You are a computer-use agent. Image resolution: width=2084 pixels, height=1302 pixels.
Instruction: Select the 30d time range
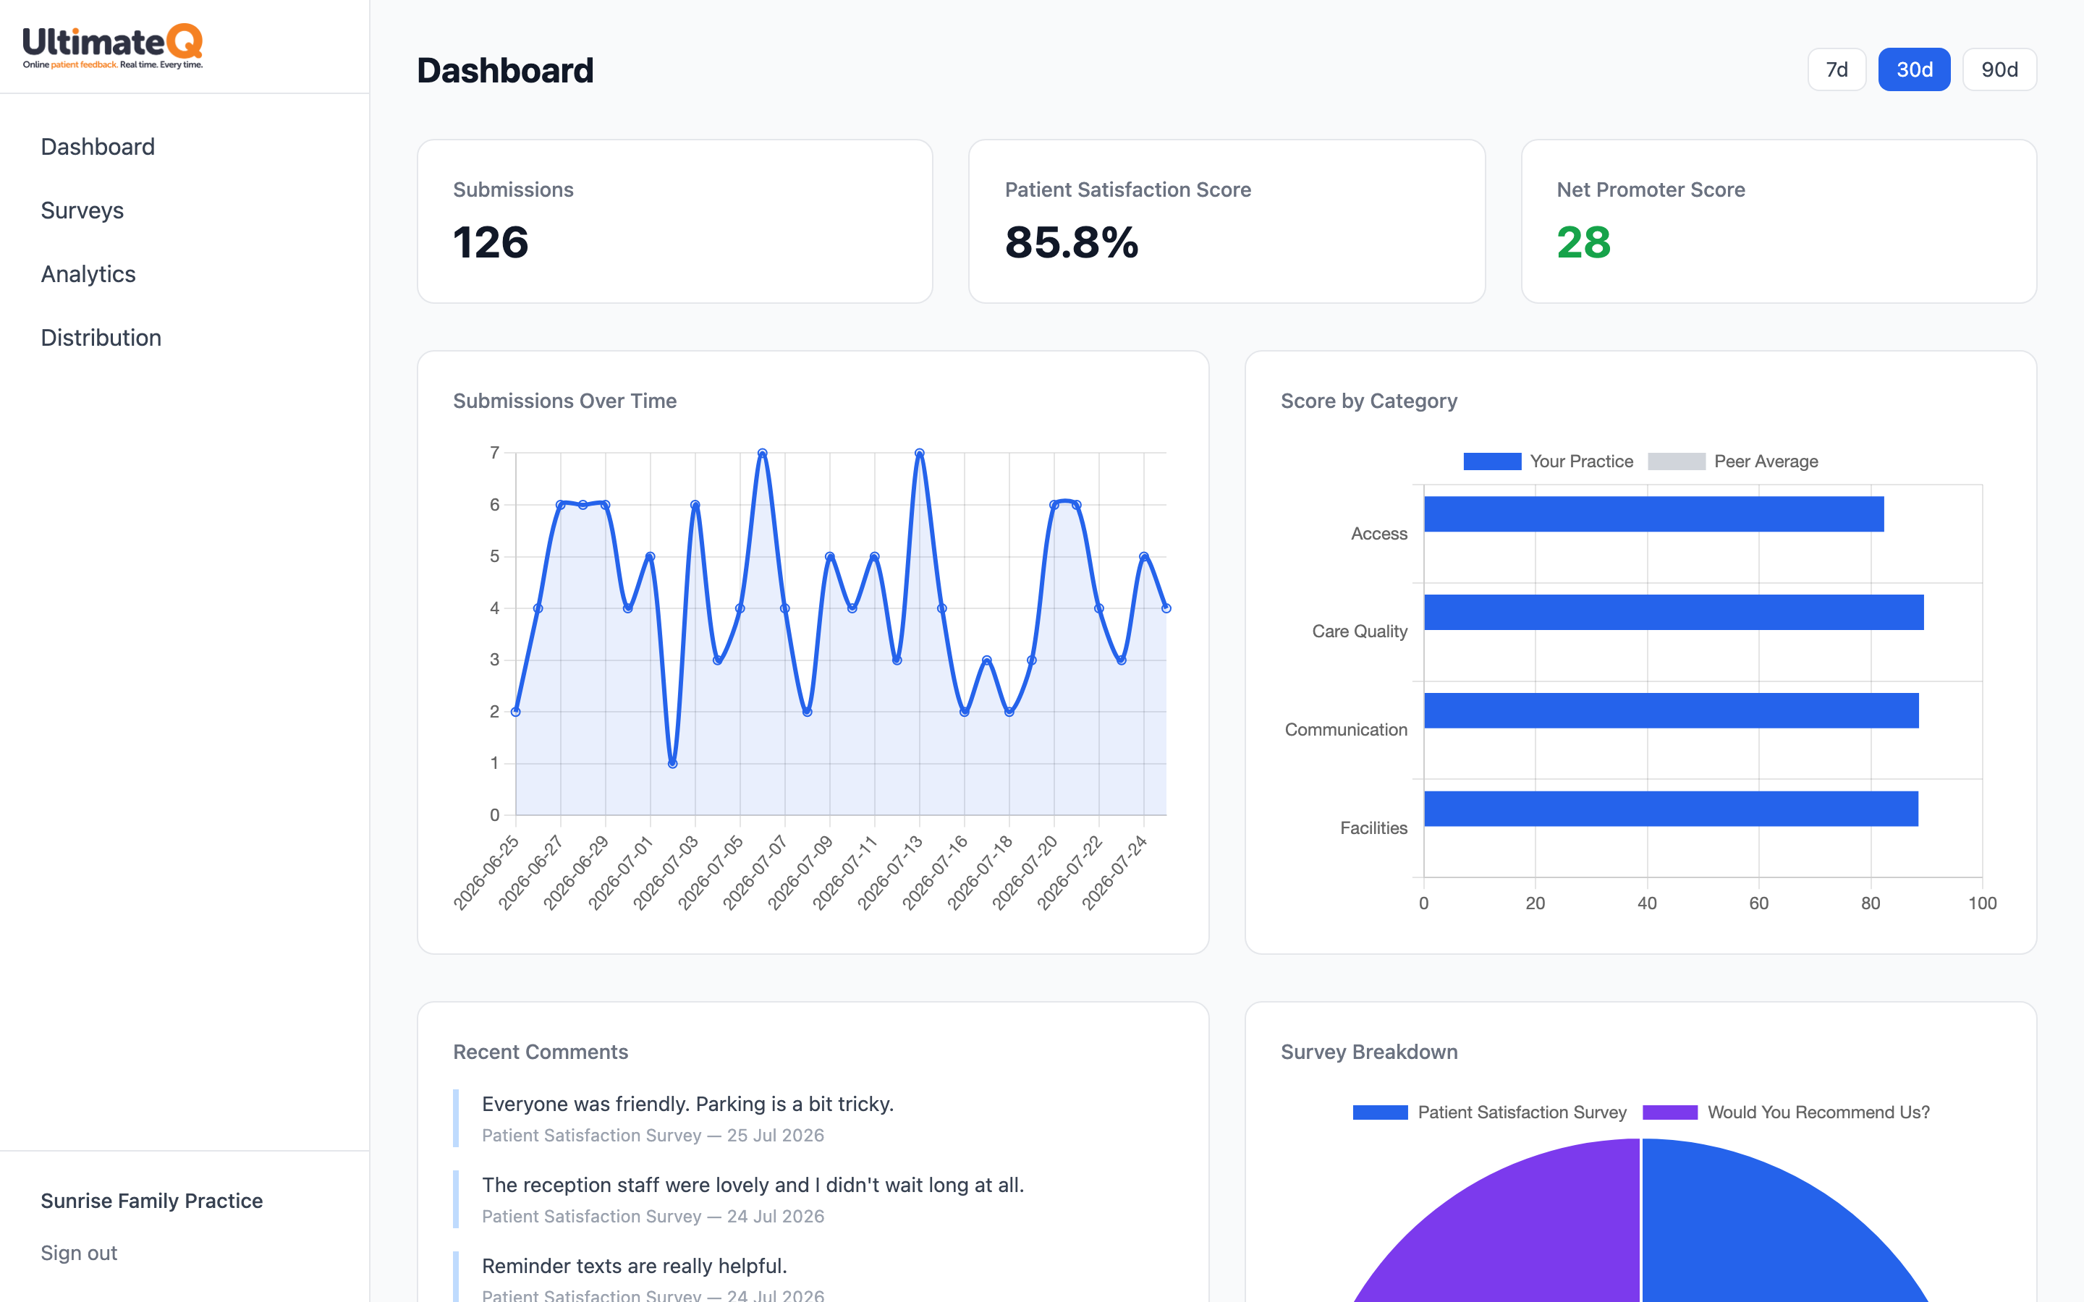tap(1913, 69)
